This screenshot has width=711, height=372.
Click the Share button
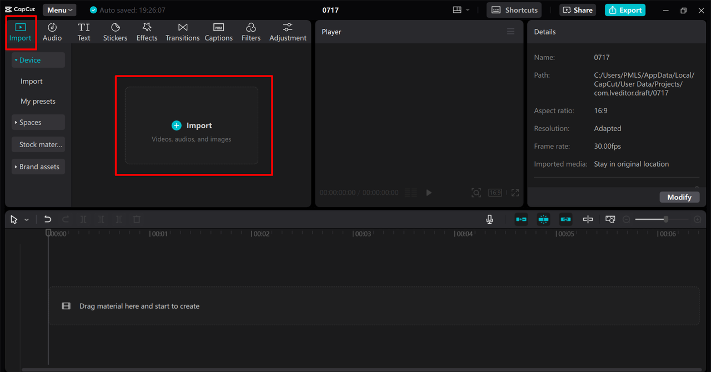pos(578,10)
